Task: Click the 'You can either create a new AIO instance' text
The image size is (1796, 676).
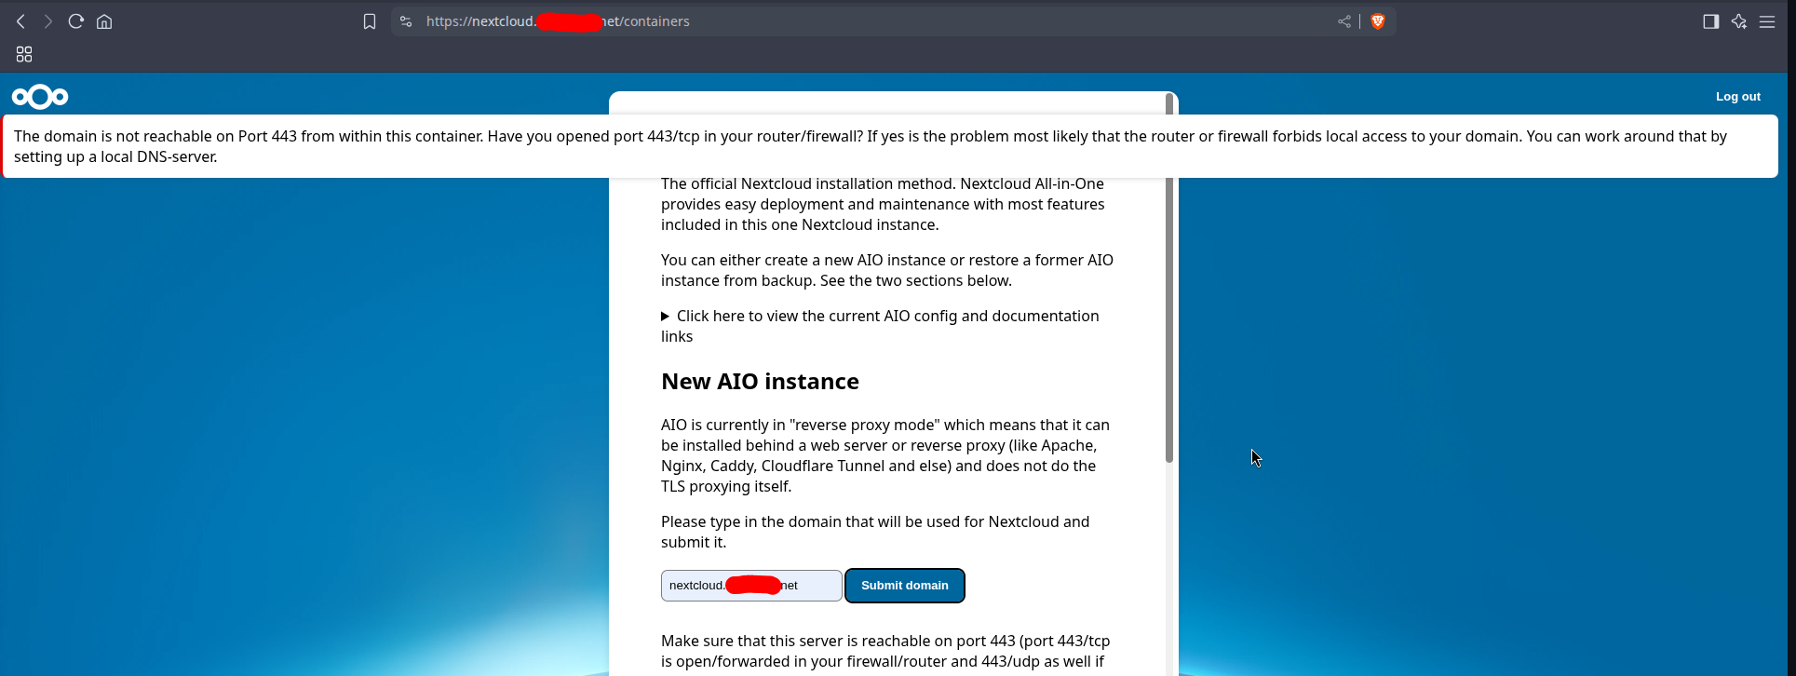Action: (x=887, y=270)
